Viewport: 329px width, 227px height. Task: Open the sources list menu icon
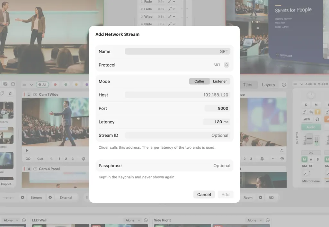point(24,85)
